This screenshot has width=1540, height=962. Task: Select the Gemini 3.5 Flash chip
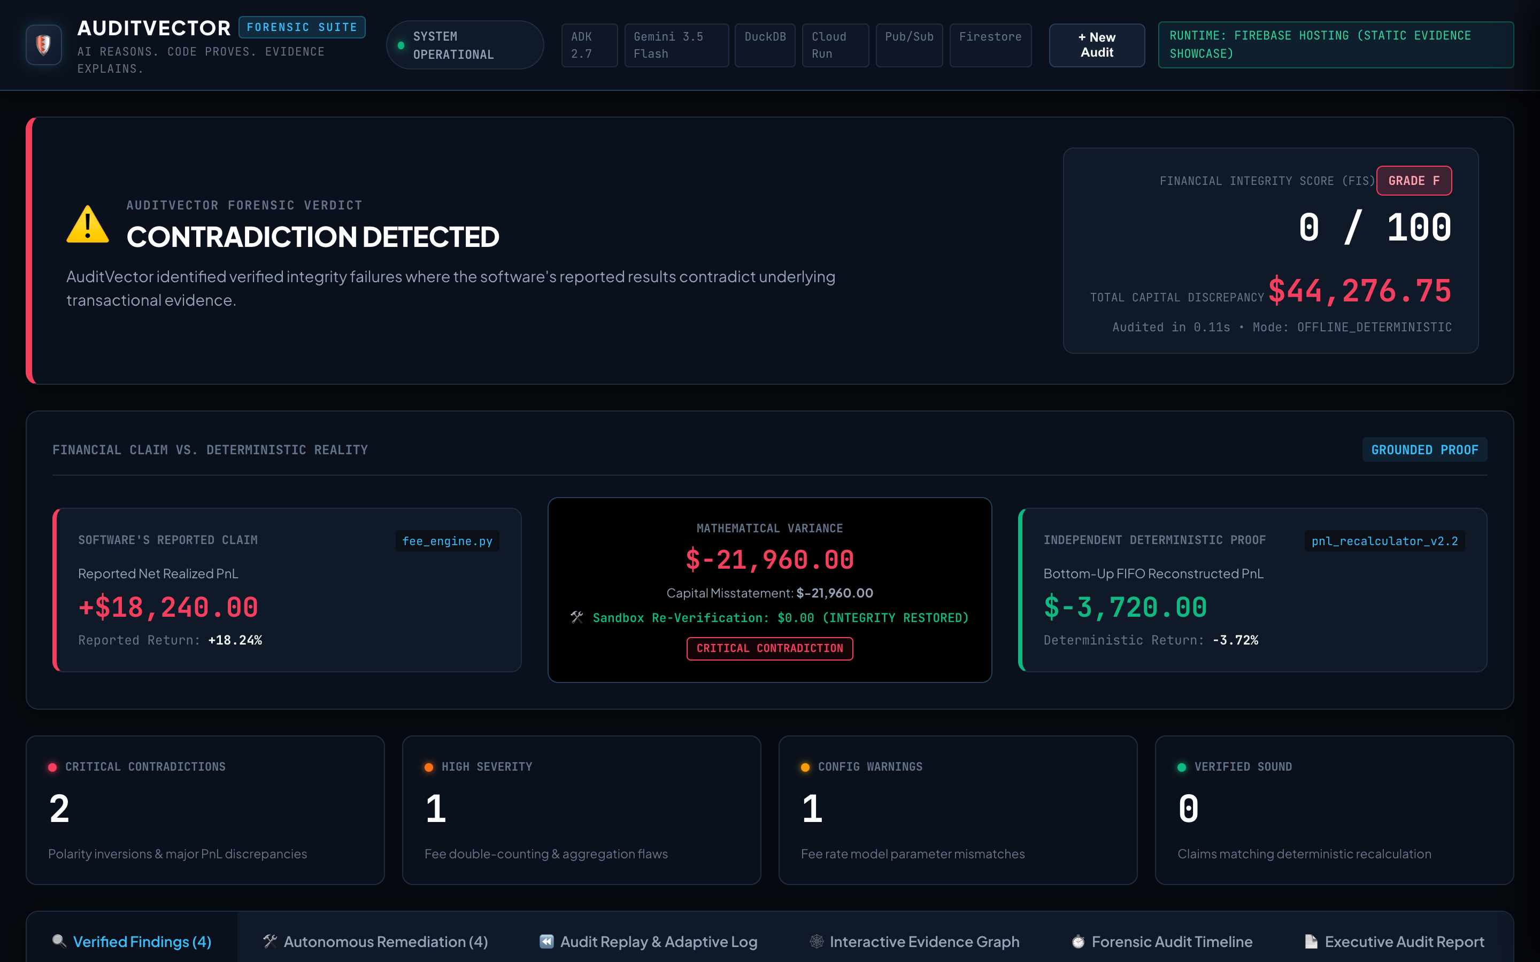tap(676, 45)
